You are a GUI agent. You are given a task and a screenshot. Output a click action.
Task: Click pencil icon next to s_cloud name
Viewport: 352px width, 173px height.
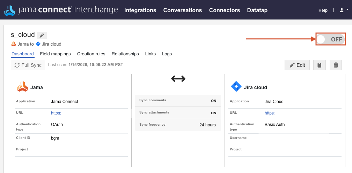42,36
